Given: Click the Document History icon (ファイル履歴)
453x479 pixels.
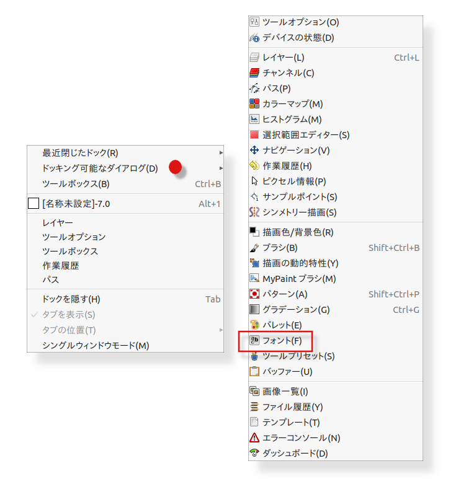Looking at the screenshot, I should pos(254,407).
